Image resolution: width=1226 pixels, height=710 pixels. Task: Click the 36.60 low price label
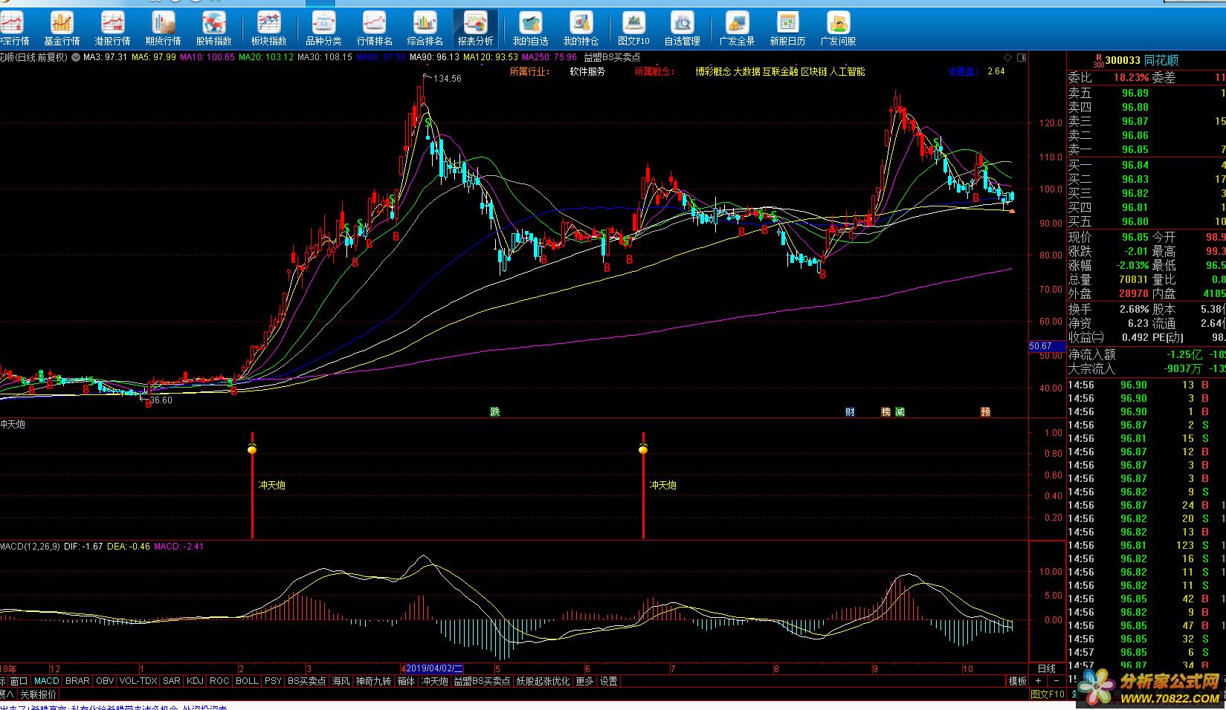[161, 400]
